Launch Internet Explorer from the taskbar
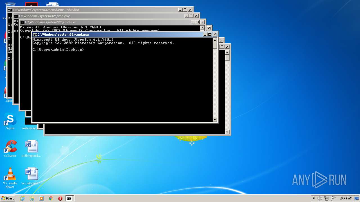 click(22, 198)
